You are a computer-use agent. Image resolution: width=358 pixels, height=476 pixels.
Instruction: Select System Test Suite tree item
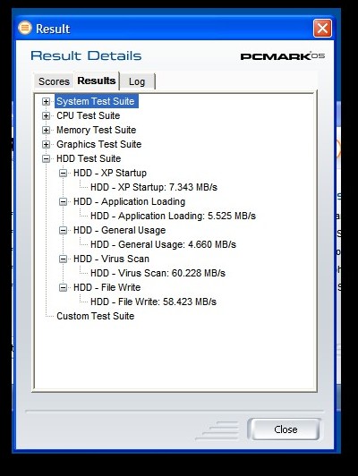(x=96, y=101)
